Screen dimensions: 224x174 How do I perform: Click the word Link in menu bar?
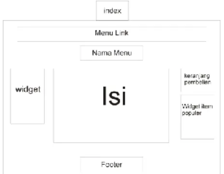click(x=122, y=33)
